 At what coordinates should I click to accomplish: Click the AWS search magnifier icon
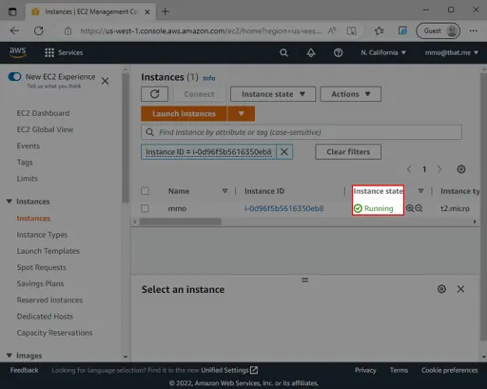coord(283,52)
